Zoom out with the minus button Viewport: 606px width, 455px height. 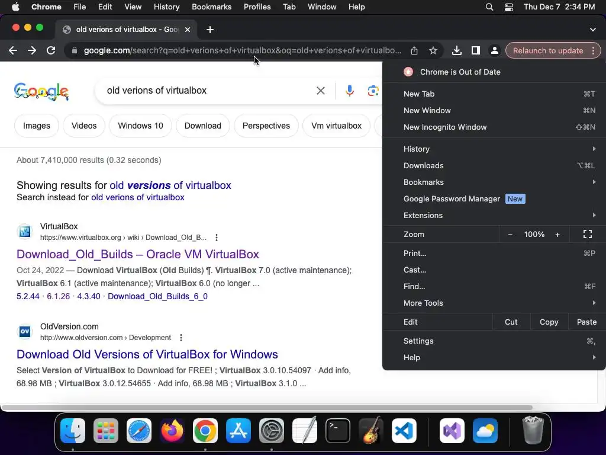(510, 235)
